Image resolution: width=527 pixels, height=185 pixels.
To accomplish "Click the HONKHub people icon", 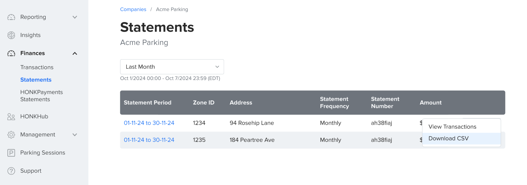I will (x=11, y=116).
